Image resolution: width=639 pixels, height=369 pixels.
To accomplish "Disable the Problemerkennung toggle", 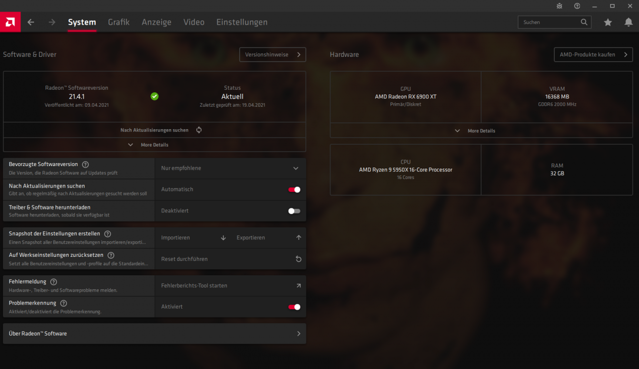I will click(x=295, y=307).
